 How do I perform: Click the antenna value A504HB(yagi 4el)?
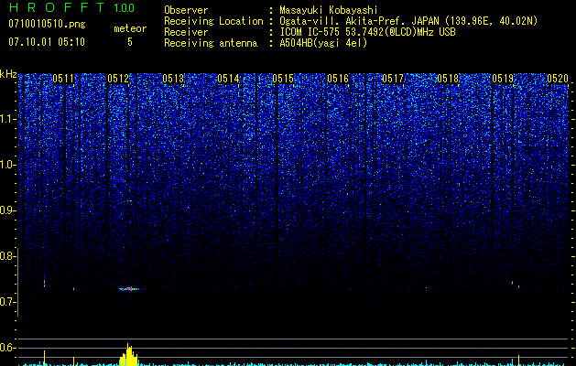323,43
